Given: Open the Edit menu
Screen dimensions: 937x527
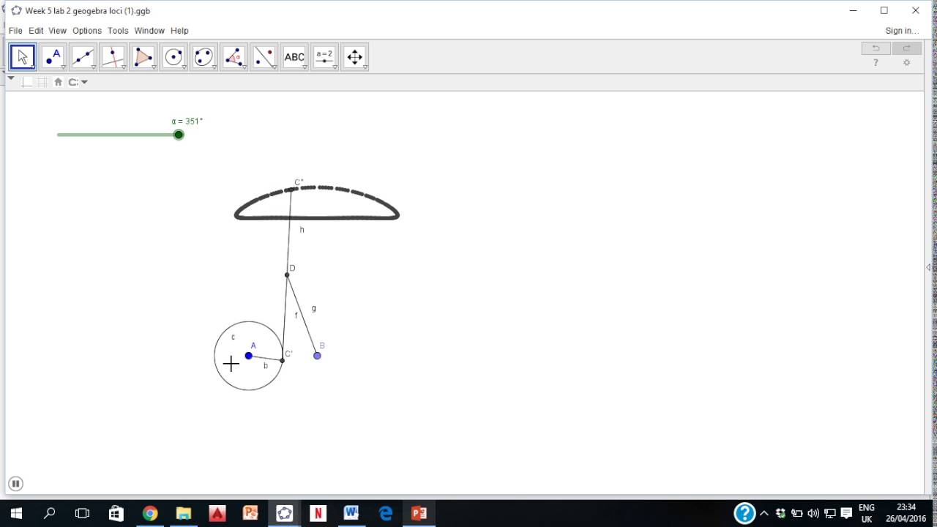Looking at the screenshot, I should click(x=36, y=31).
